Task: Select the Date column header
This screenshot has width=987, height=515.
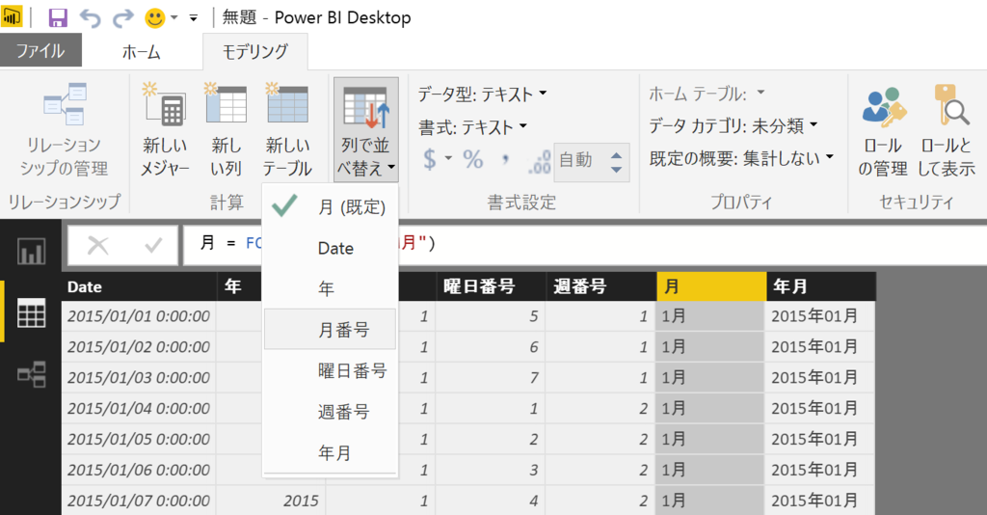Action: pyautogui.click(x=139, y=286)
